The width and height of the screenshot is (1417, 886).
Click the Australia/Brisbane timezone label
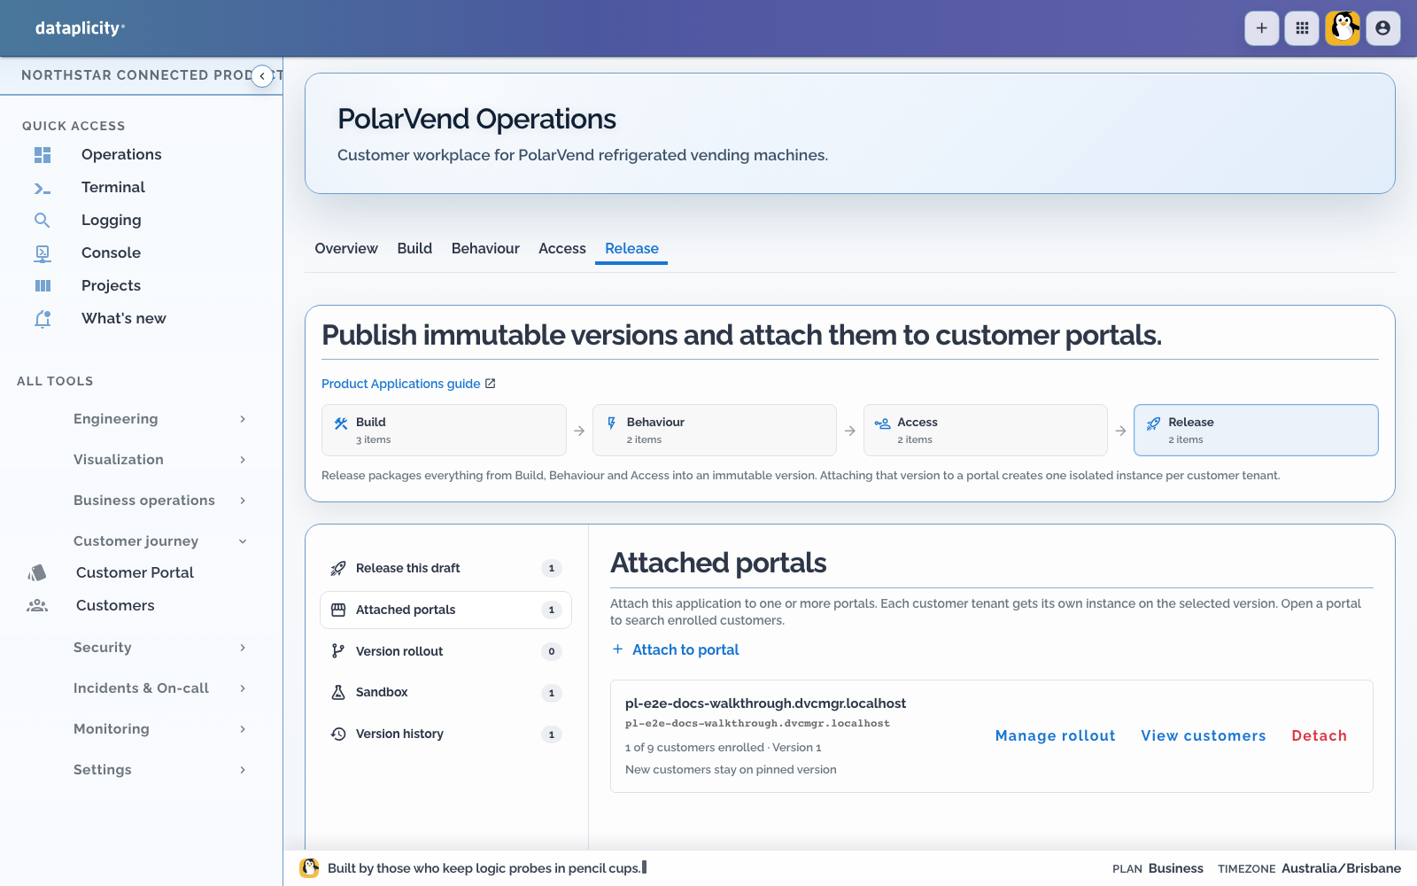1341,868
